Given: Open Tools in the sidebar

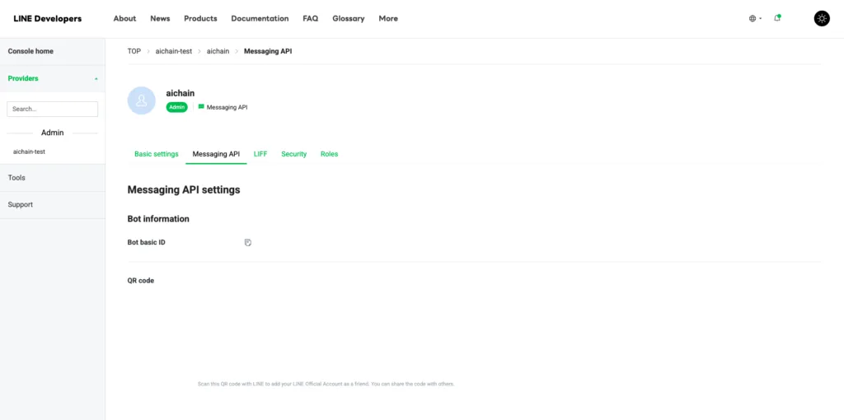Looking at the screenshot, I should (16, 178).
